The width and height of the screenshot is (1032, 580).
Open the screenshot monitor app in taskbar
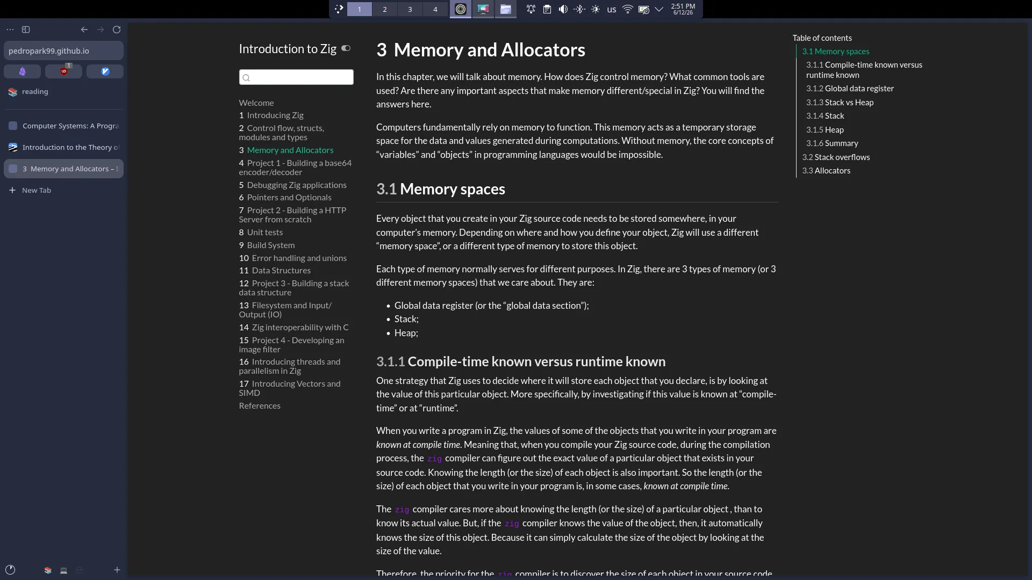483,9
